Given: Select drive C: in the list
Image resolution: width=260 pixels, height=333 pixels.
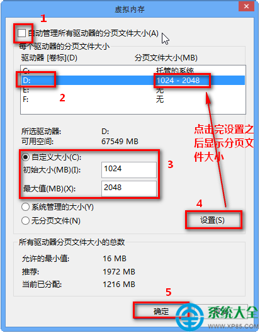Looking at the screenshot, I should [133, 71].
